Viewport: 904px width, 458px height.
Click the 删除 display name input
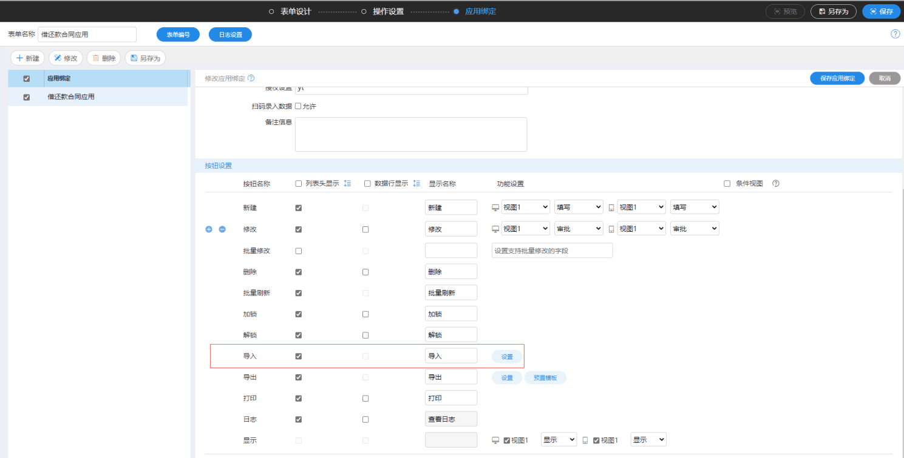click(451, 272)
